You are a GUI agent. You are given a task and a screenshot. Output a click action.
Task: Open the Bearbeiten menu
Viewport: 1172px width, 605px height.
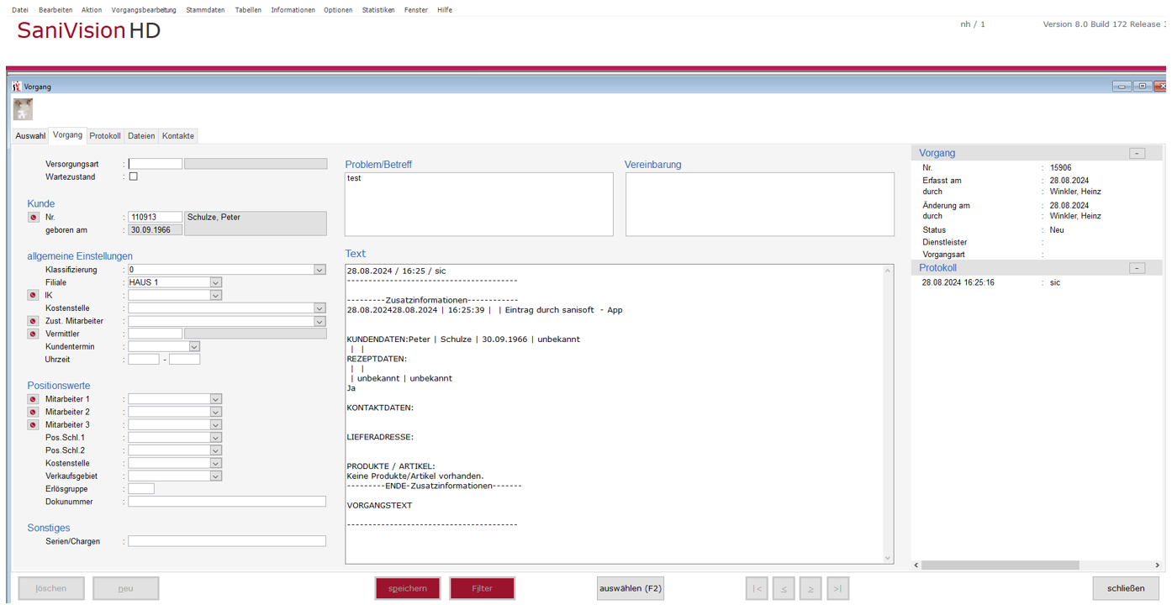pyautogui.click(x=55, y=10)
